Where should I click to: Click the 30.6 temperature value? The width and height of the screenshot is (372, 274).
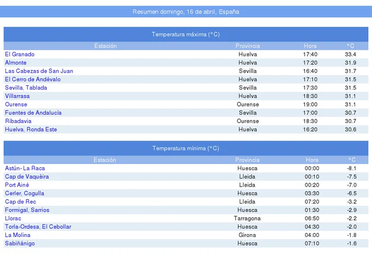click(x=351, y=130)
